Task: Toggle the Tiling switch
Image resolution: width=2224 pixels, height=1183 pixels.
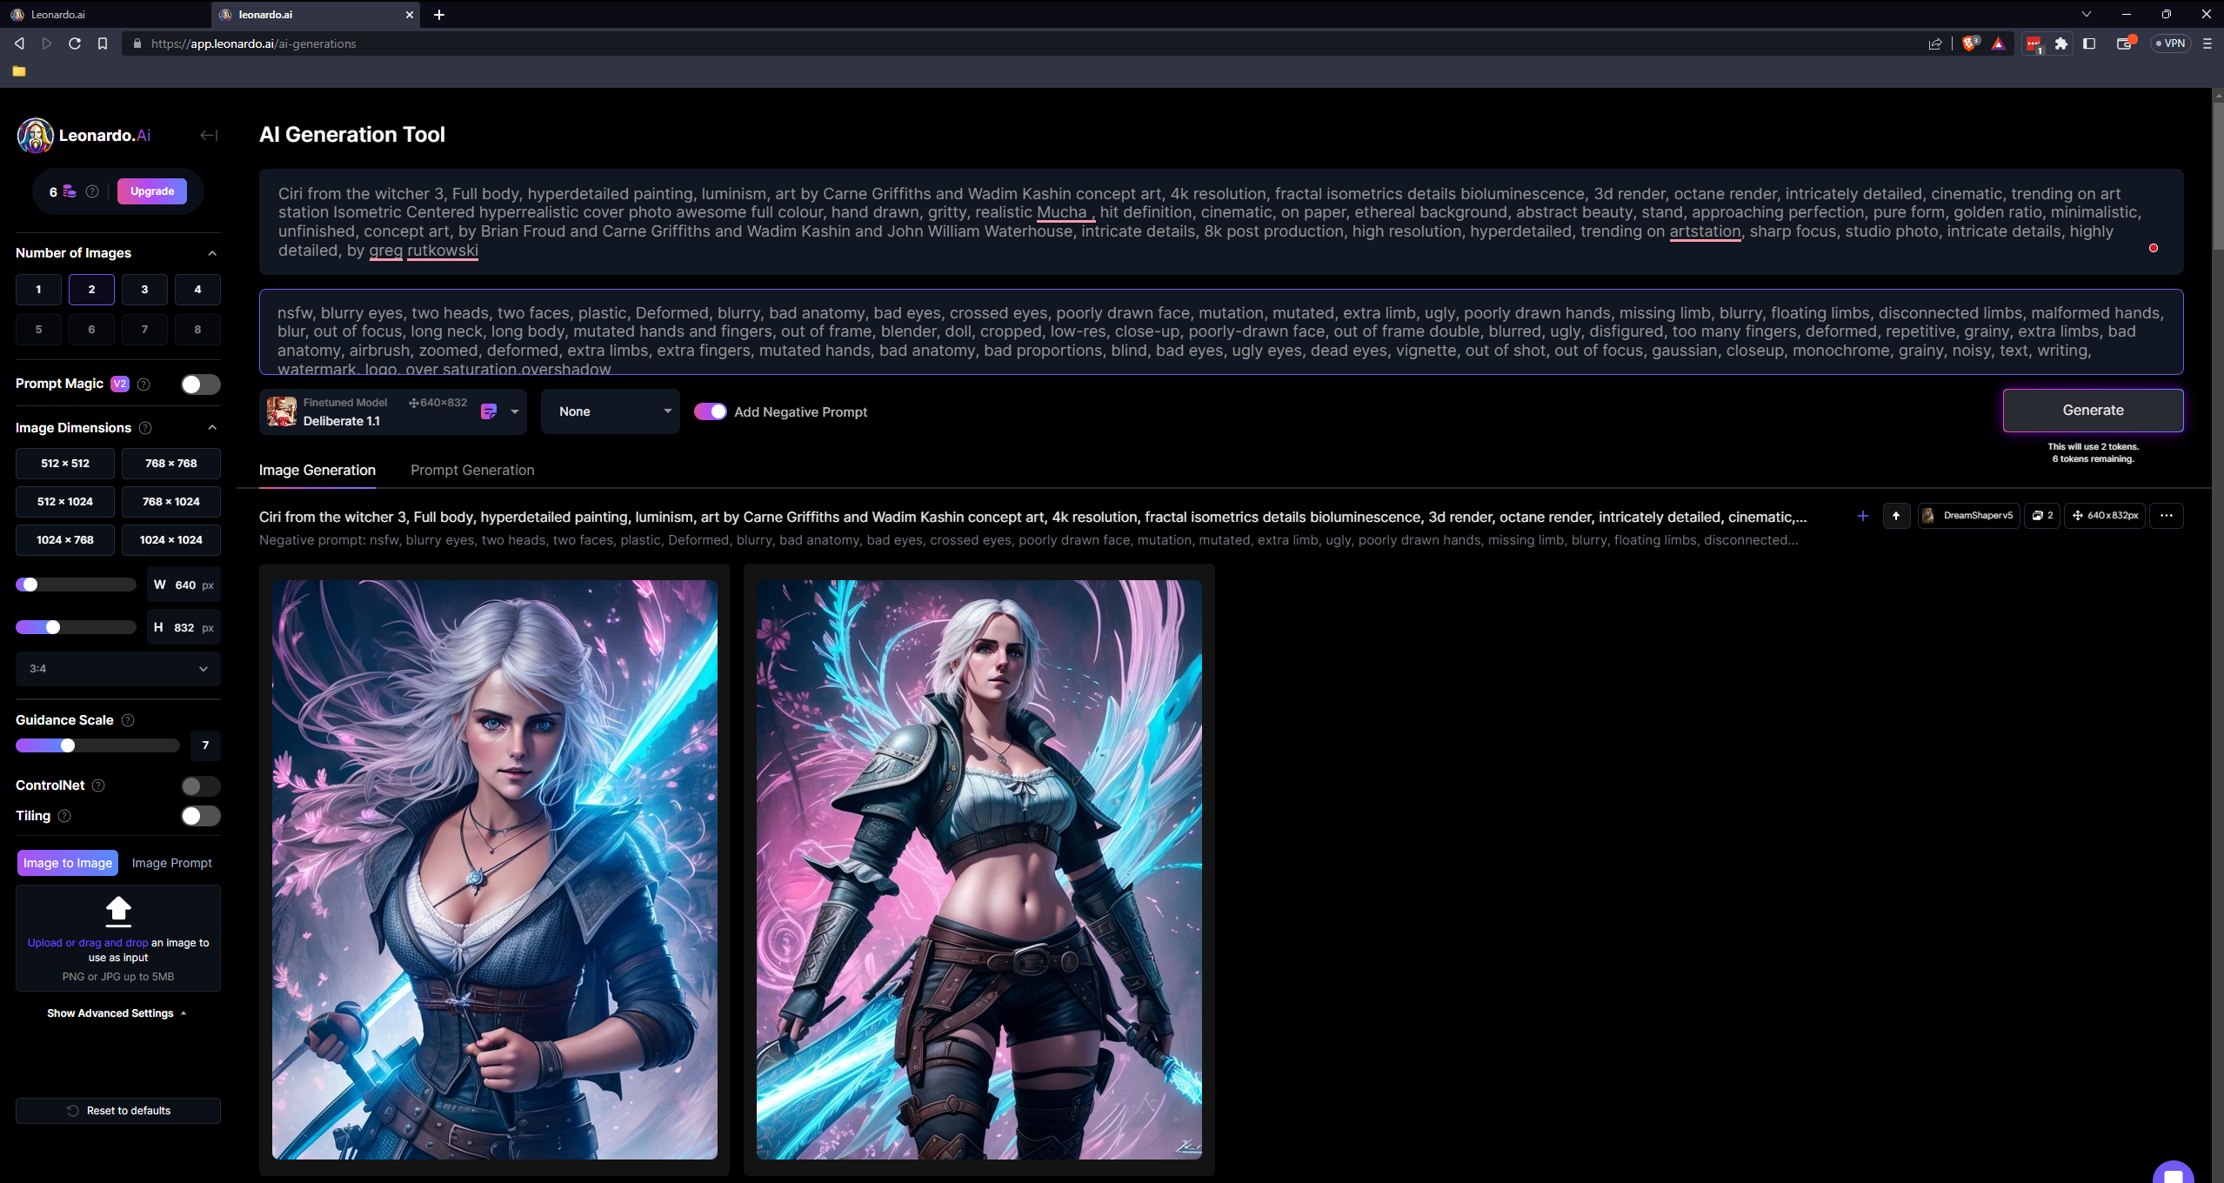Action: tap(201, 816)
